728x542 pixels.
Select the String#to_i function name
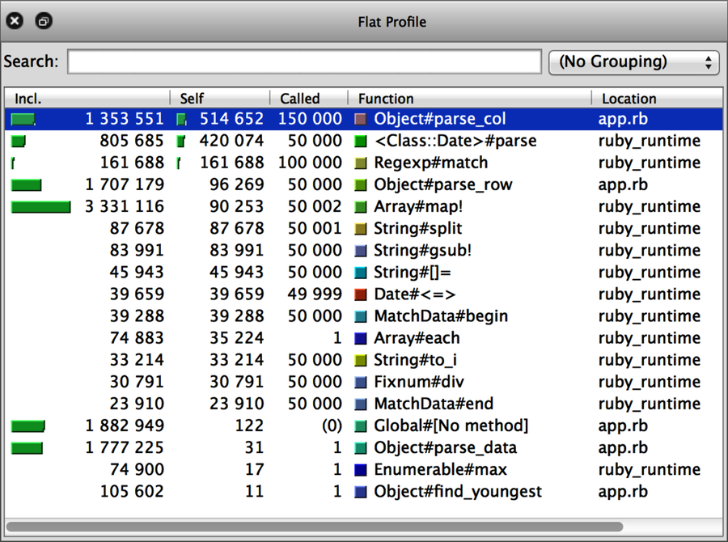[x=416, y=359]
